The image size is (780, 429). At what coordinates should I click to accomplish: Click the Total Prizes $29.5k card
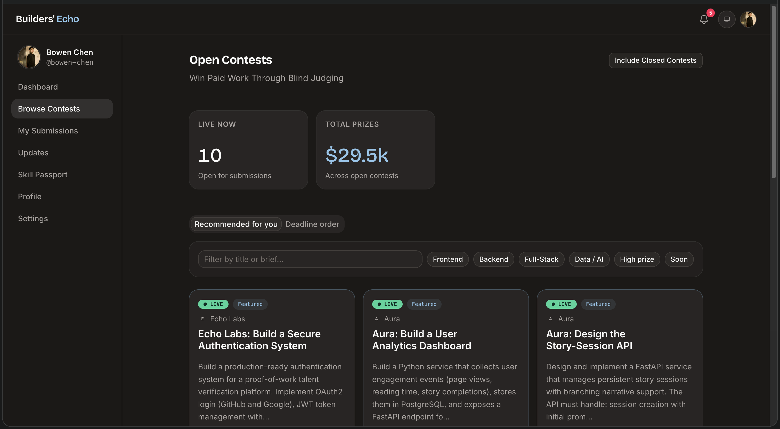(376, 150)
